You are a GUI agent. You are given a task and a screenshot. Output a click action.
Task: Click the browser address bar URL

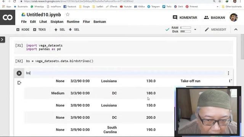pos(79,1)
